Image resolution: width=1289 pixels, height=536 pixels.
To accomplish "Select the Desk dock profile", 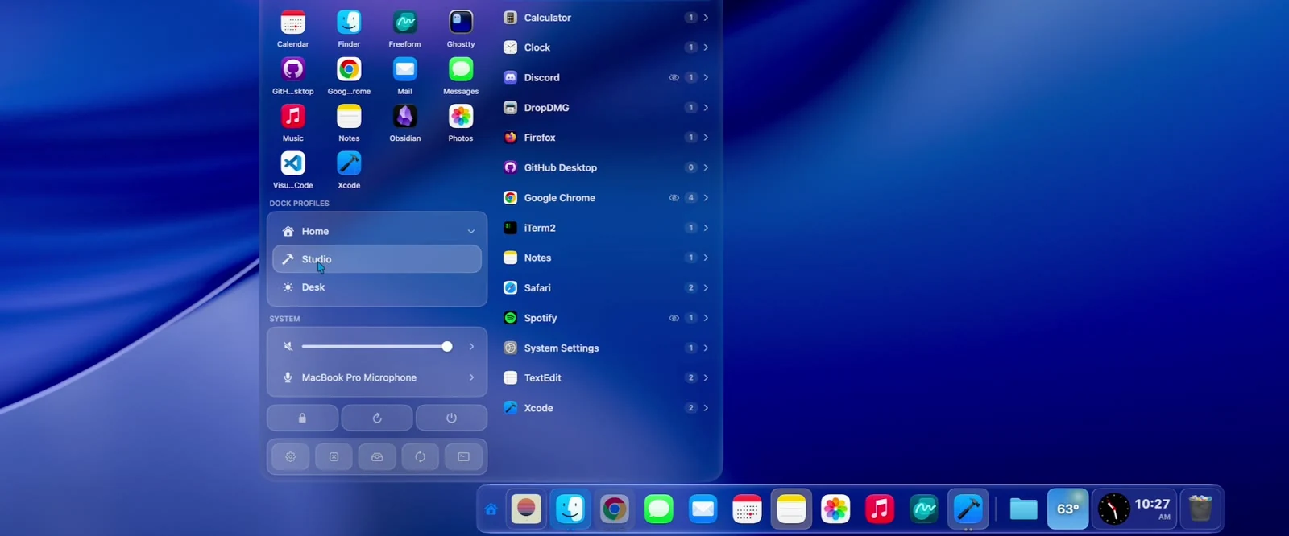I will click(377, 287).
